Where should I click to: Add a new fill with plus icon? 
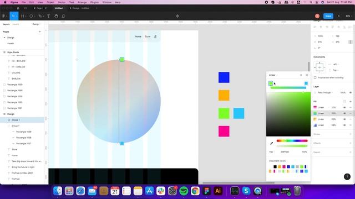tap(351, 101)
